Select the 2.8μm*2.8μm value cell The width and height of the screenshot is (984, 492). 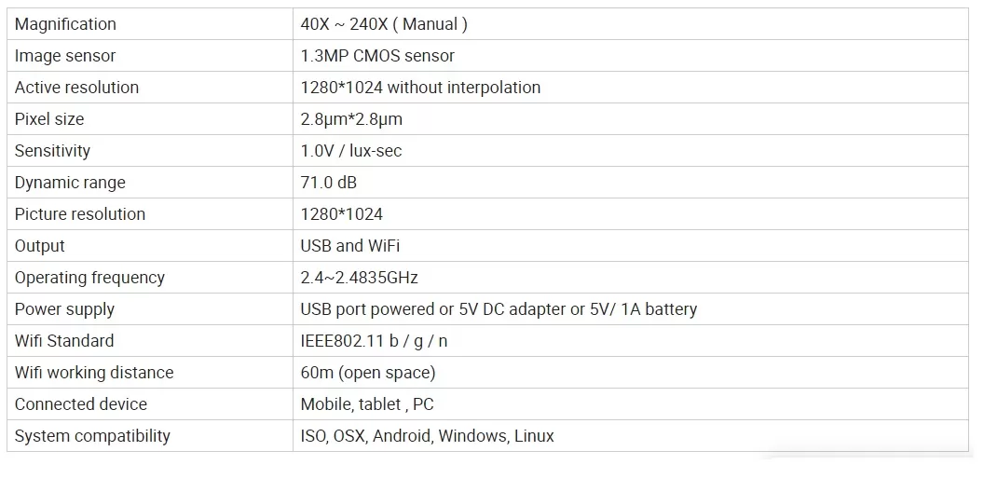pos(631,119)
